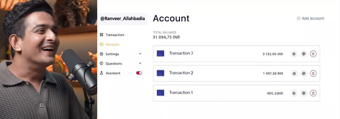Expand the Settings chevron
Viewport: 340px width, 119px height.
click(140, 54)
